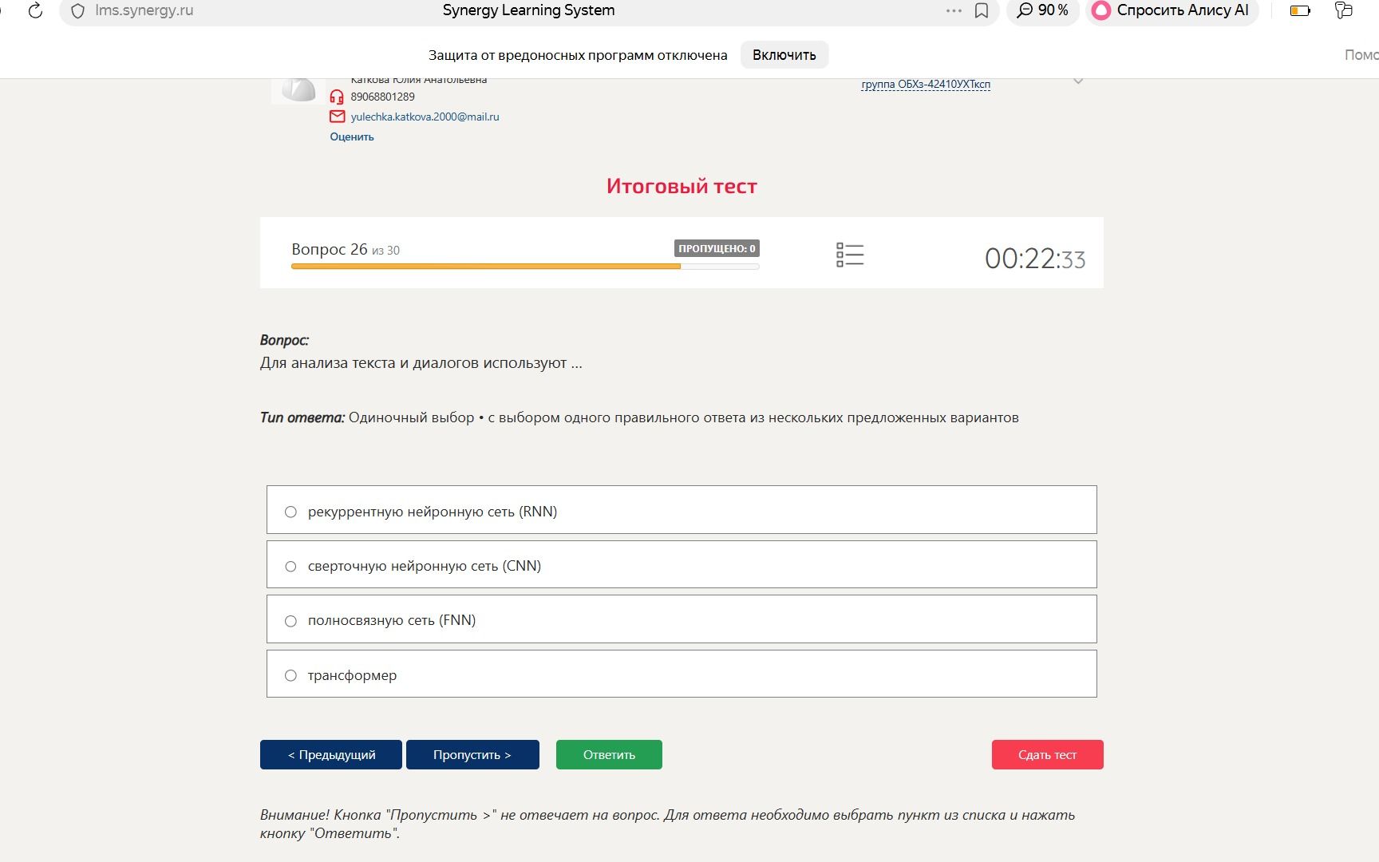Select the FNN fully connected answer

pyautogui.click(x=682, y=619)
